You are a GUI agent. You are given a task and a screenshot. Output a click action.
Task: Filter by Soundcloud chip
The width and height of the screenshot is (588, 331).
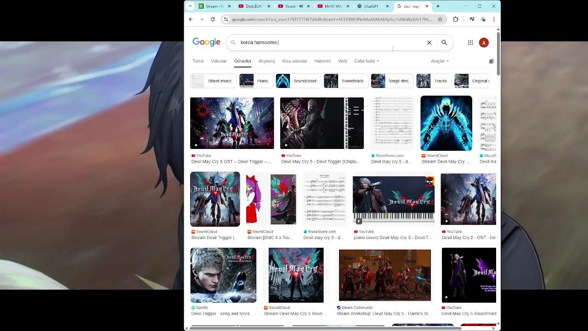tap(299, 81)
